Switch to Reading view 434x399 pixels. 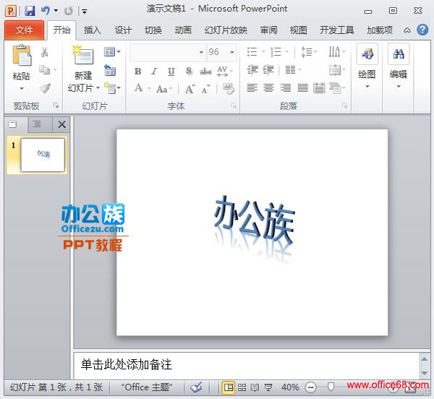255,387
